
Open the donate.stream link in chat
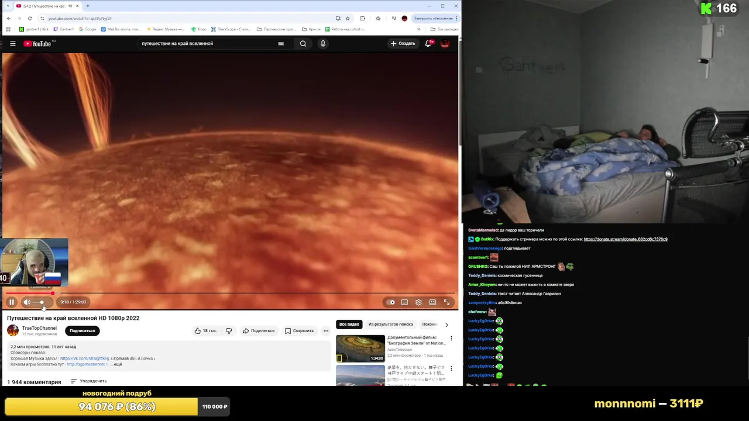pyautogui.click(x=626, y=239)
